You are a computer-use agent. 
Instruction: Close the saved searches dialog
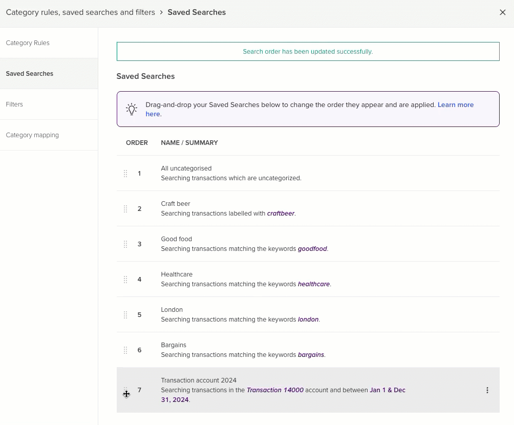[x=502, y=12]
